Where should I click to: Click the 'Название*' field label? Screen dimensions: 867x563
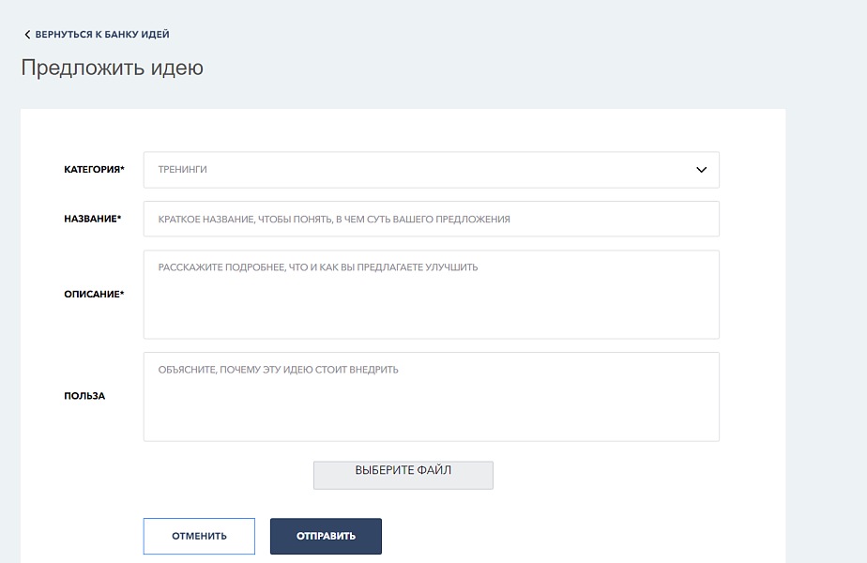pyautogui.click(x=93, y=219)
